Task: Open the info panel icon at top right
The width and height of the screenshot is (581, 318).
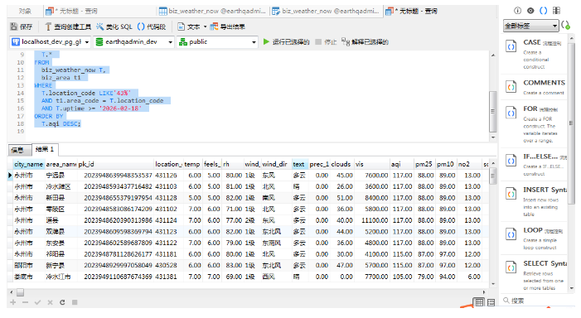Action: 518,11
